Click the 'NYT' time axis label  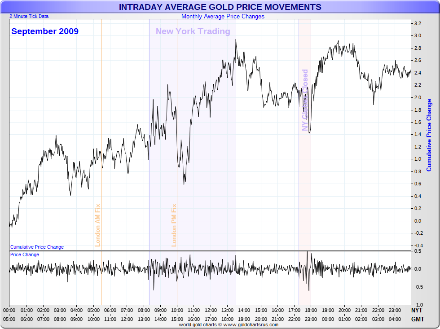417,311
